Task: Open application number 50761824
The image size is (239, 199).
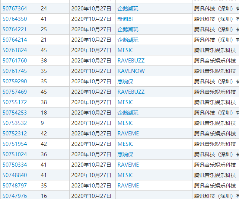Action: coord(15,50)
